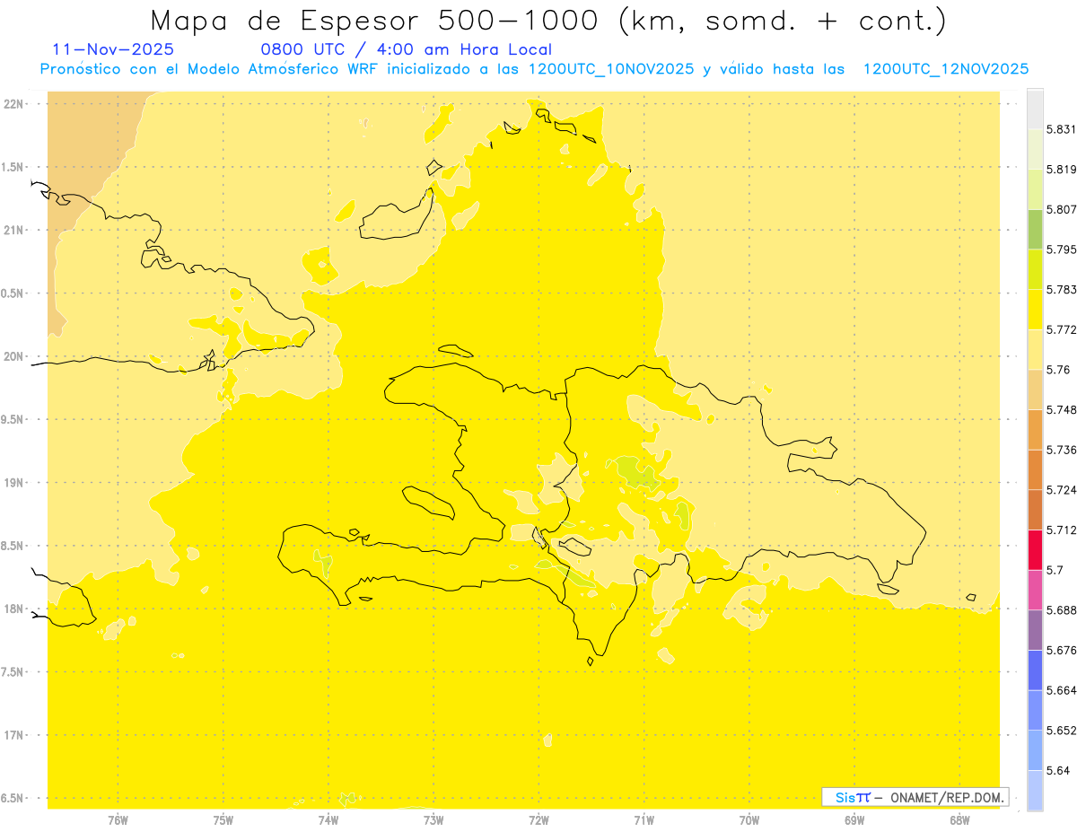Click the longitude axis label 68W
This screenshot has height=832, width=1077.
pos(959,820)
